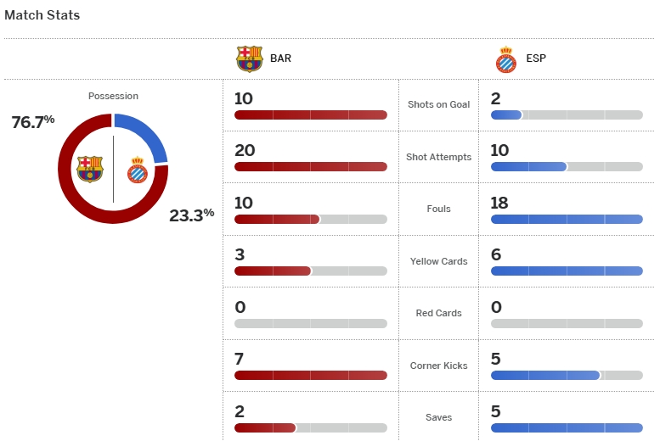
Task: Click Espanyol's Corner Kicks bar
Action: point(567,375)
